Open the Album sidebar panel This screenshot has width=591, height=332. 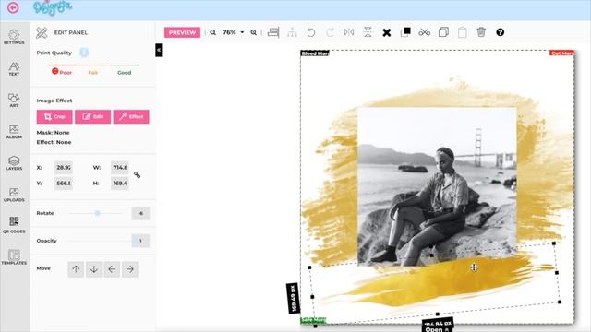click(14, 132)
